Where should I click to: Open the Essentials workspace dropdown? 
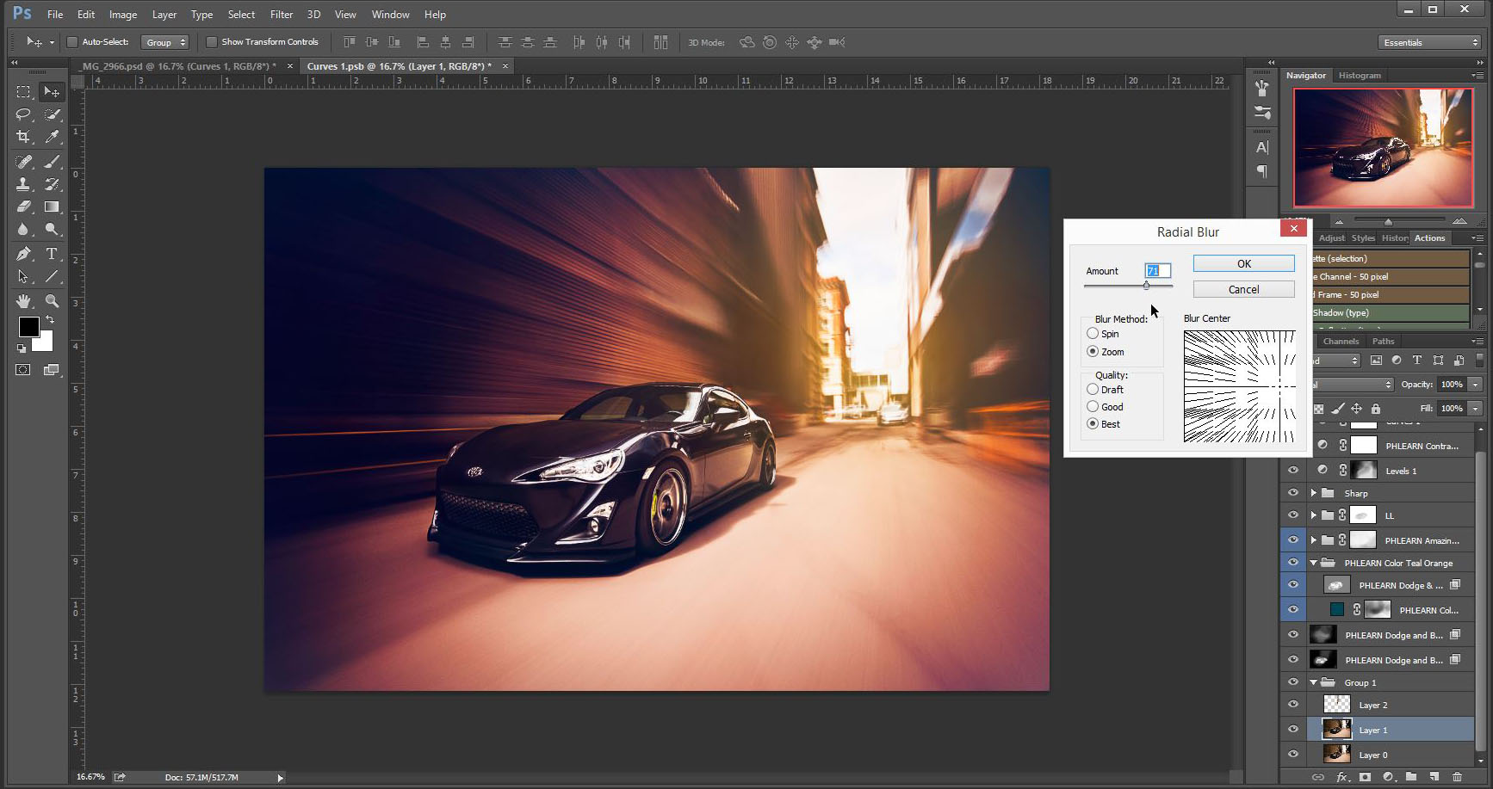pyautogui.click(x=1429, y=42)
